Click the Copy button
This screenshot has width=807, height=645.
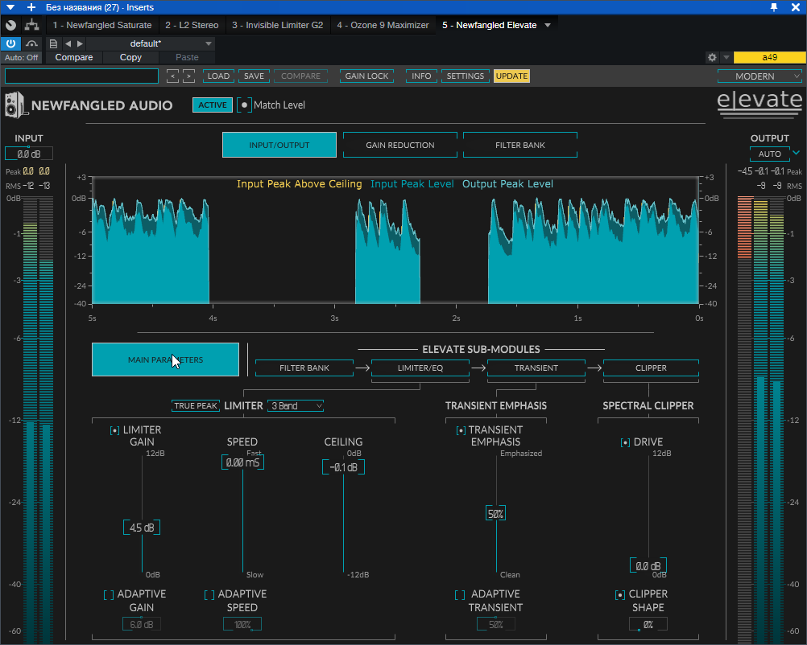point(130,58)
